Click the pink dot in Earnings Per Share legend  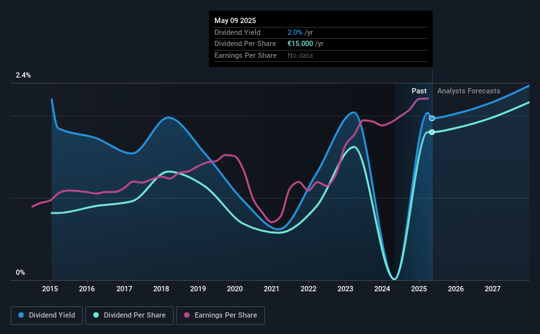point(187,315)
